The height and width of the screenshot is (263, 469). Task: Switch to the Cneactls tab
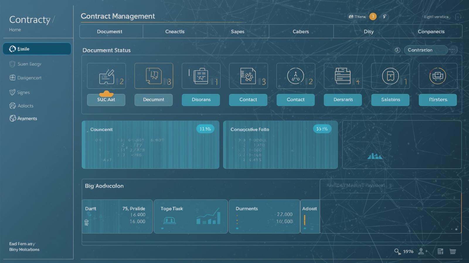tap(175, 32)
